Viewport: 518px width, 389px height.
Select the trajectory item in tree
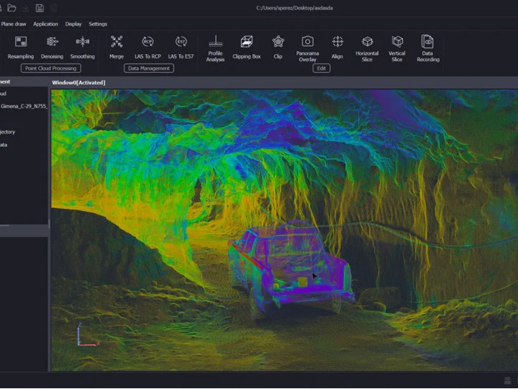tap(8, 132)
